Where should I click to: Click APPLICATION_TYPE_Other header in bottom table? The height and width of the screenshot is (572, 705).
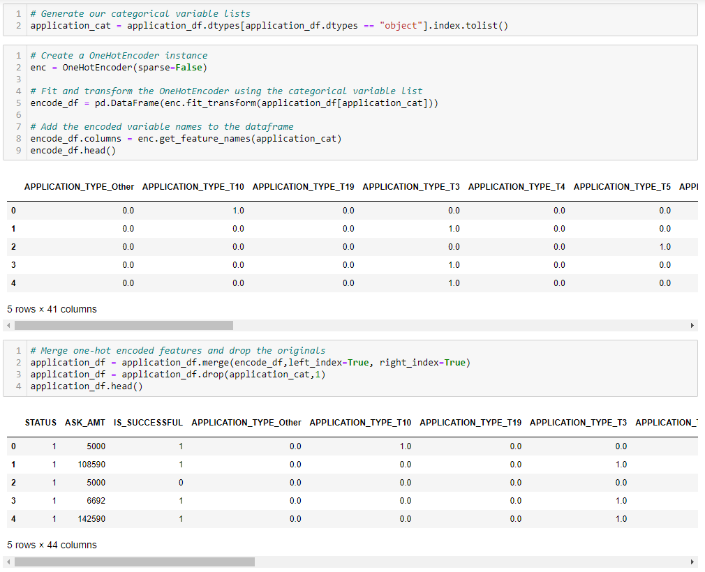tap(246, 423)
